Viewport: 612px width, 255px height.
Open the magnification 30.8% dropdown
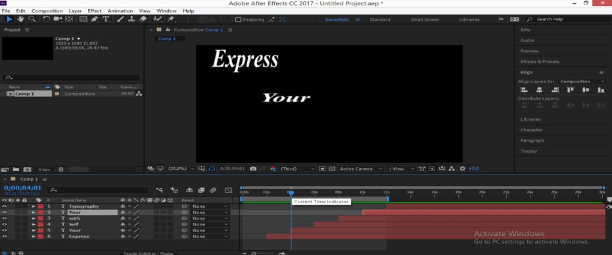[181, 168]
